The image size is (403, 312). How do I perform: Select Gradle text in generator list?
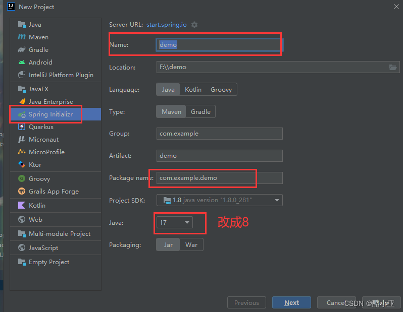(x=38, y=49)
